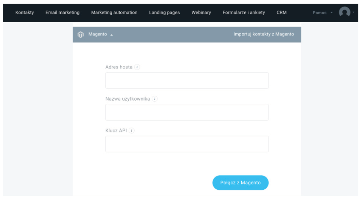
Task: Open the account menu arrow beside avatar
Action: coord(353,12)
